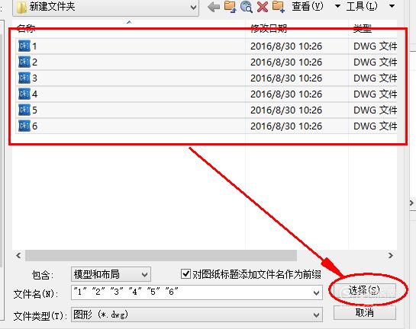Screen dimensions: 416x329
Task: Expand the 文件名 dropdown arrow
Action: [x=316, y=292]
